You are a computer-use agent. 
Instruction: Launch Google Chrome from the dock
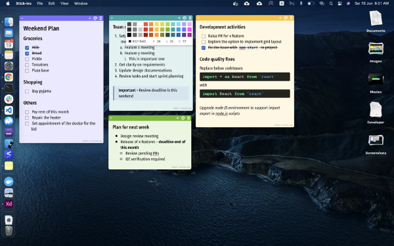[9, 77]
